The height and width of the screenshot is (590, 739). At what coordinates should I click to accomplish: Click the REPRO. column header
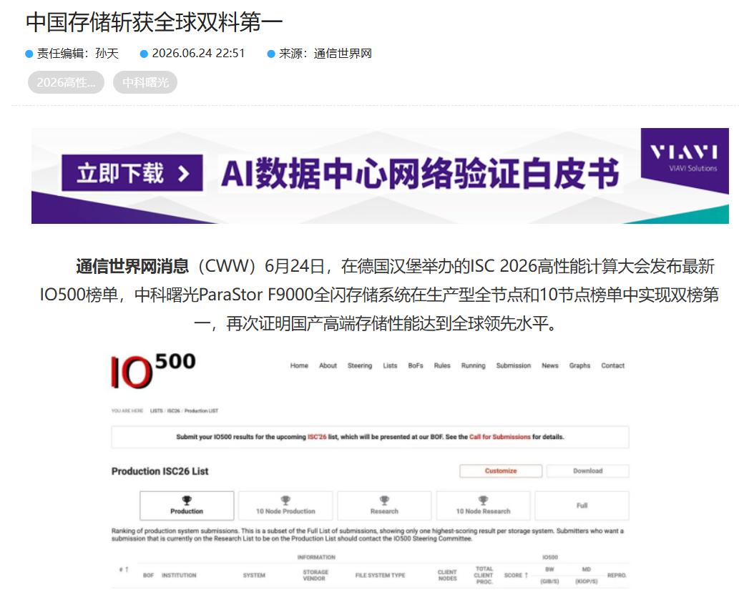[617, 576]
